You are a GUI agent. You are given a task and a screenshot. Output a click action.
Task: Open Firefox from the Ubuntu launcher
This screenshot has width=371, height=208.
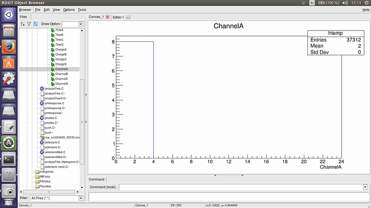pyautogui.click(x=9, y=47)
